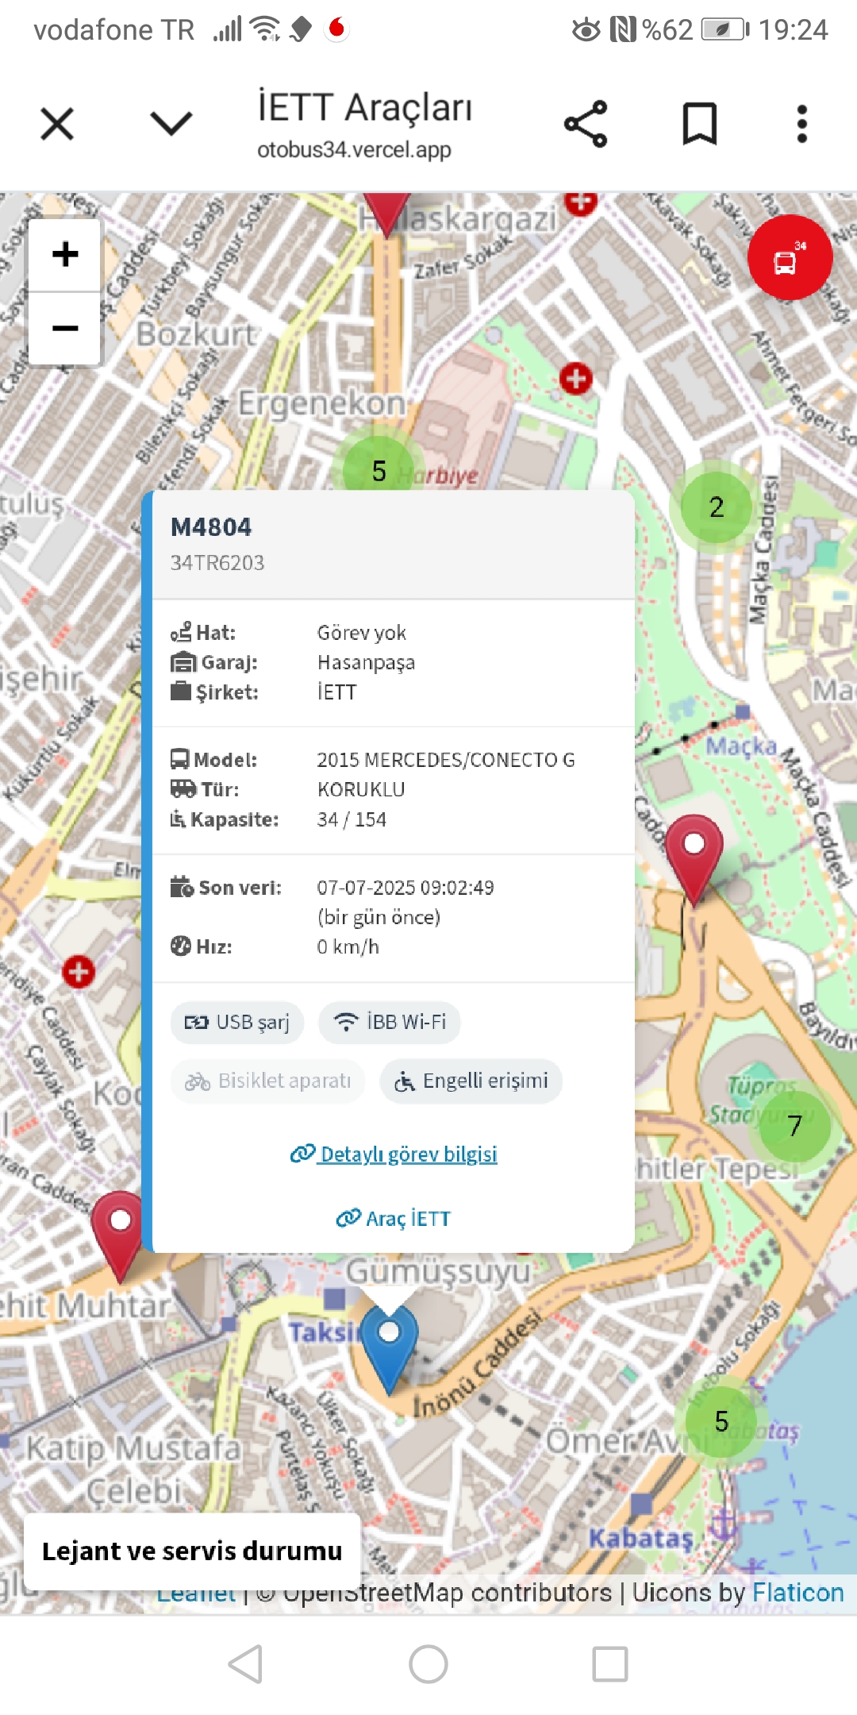Tap the Vodafone notification icon

tap(336, 29)
